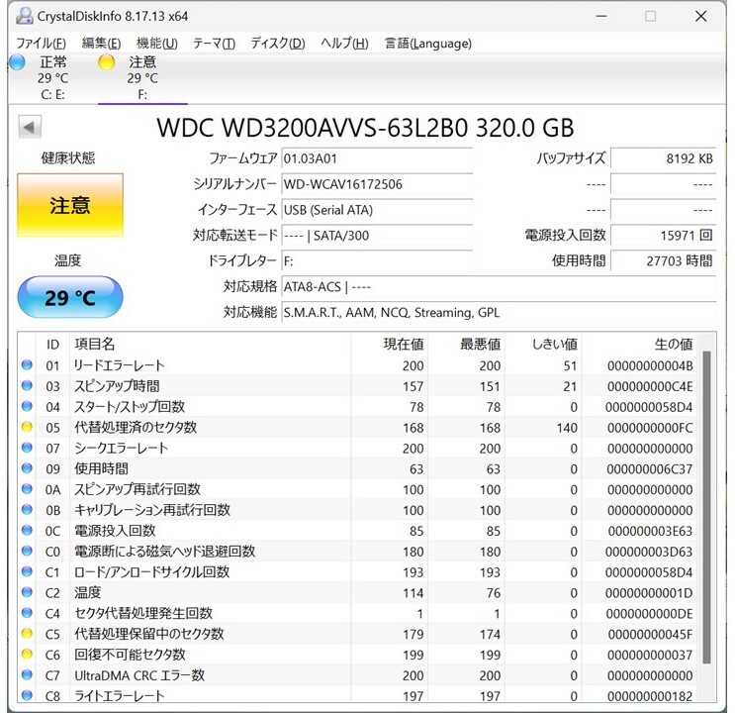Click the yellow status orb for F: drive
This screenshot has height=713, width=735.
[107, 62]
